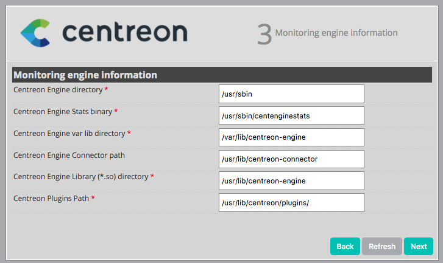This screenshot has width=443, height=263.
Task: Click the Centreon logo icon
Action: (34, 33)
